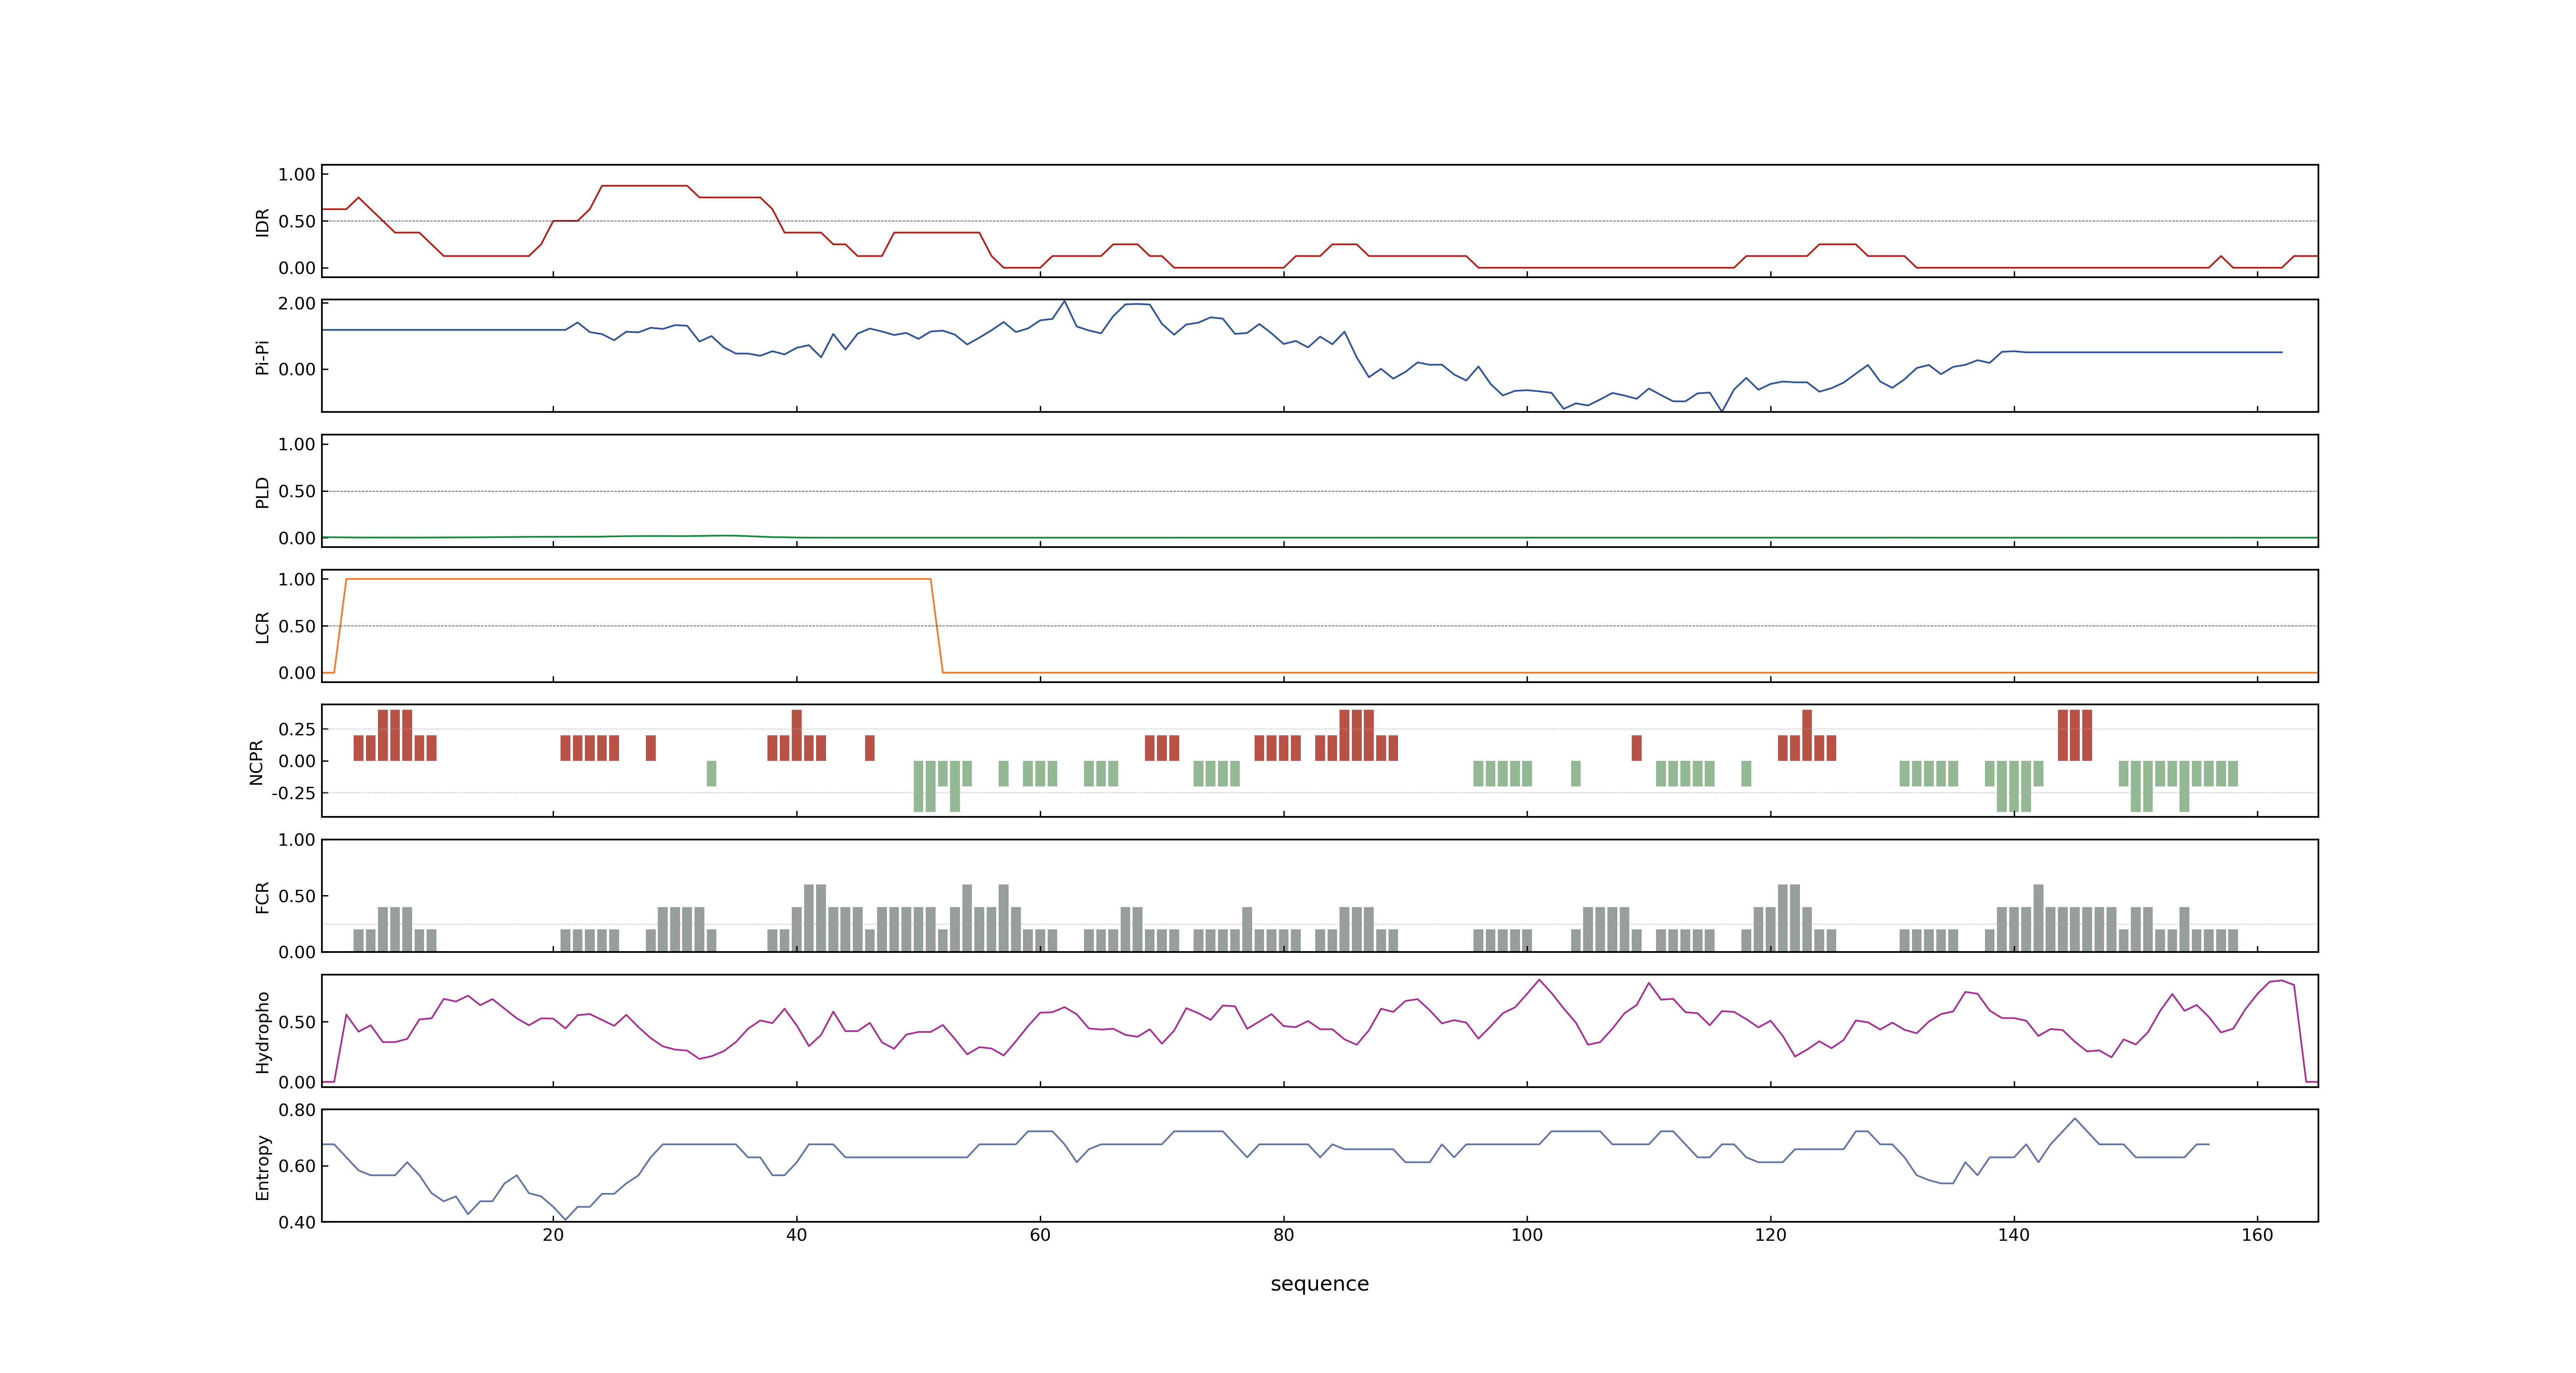Image resolution: width=2576 pixels, height=1373 pixels.
Task: Click the 1.00 tick on FCR axis
Action: [297, 840]
